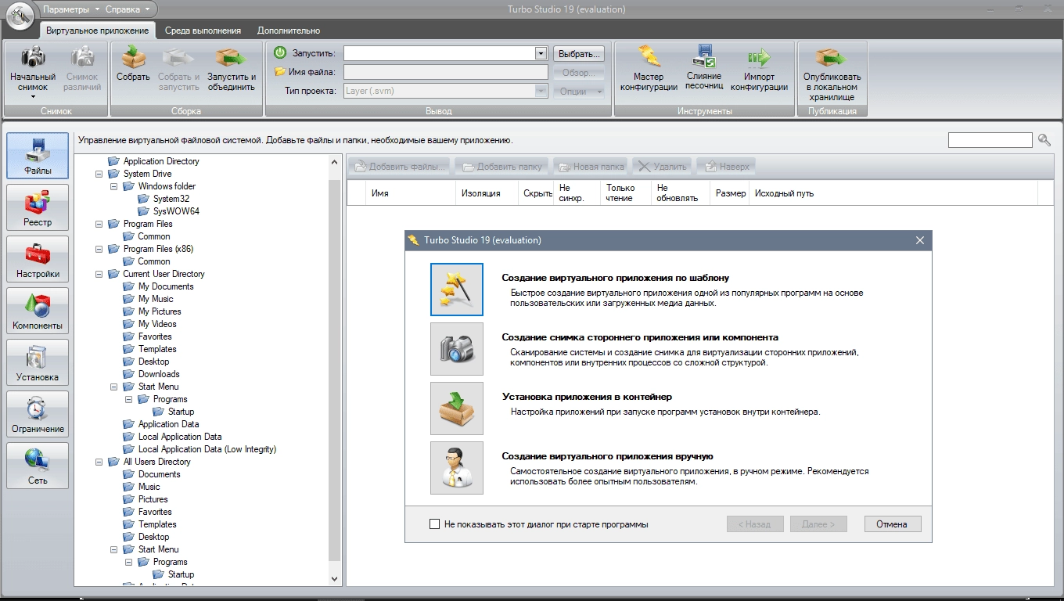Select My Pictures folder
Image resolution: width=1064 pixels, height=601 pixels.
(160, 311)
